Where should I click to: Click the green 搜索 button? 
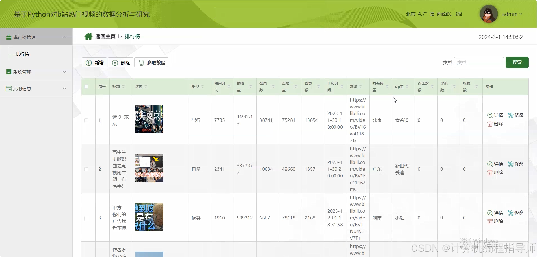point(517,62)
